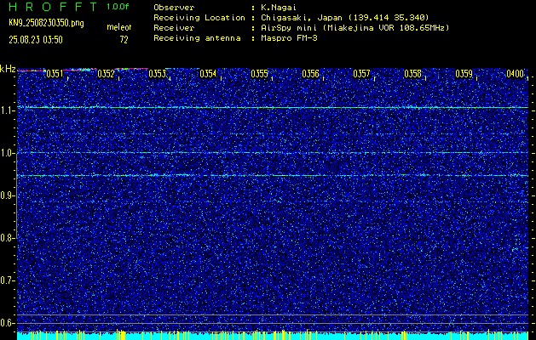Image resolution: width=536 pixels, height=340 pixels.
Task: Click the 0.7 frequency axis label
Action: [7, 280]
